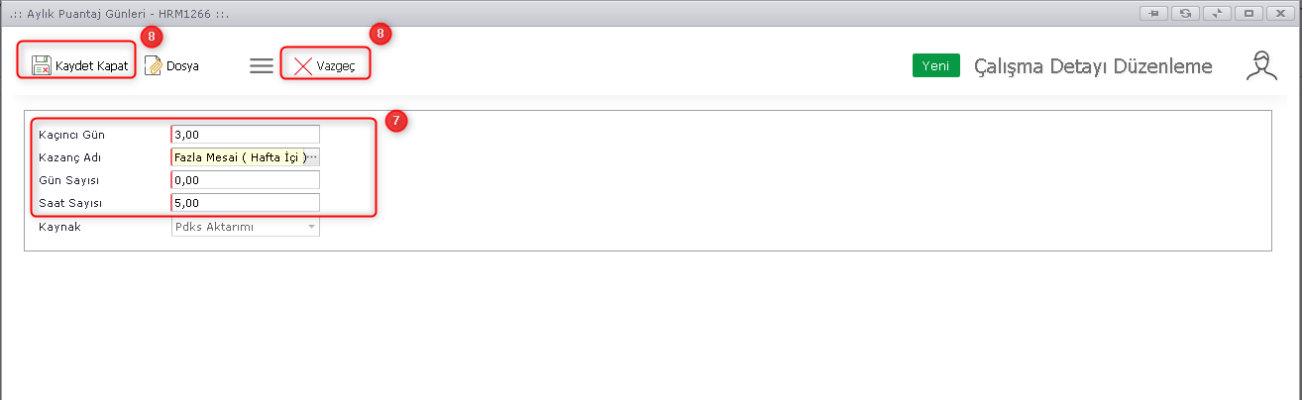The image size is (1302, 400).
Task: Click the Kaydet Kapat save icon
Action: 41,66
